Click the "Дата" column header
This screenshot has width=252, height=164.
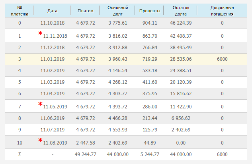click(52, 11)
